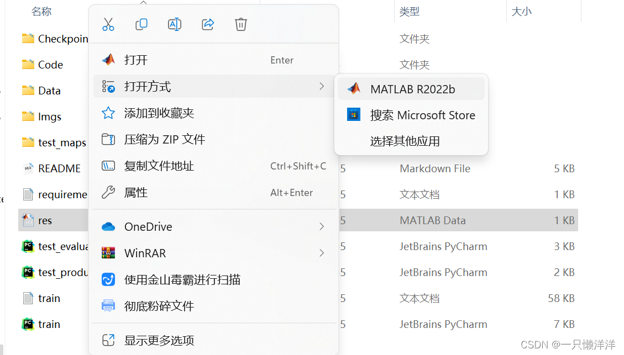Click the test_evaluate PyCharm file icon
Screen dimensions: 624x355
[x=28, y=246]
